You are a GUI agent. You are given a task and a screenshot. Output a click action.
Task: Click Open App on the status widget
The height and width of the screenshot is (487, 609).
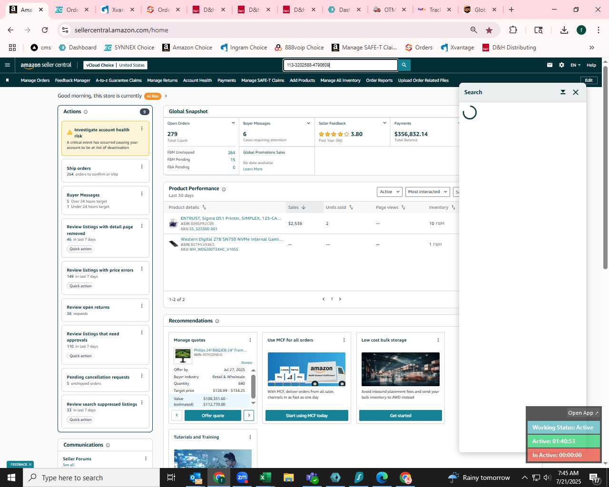[583, 413]
